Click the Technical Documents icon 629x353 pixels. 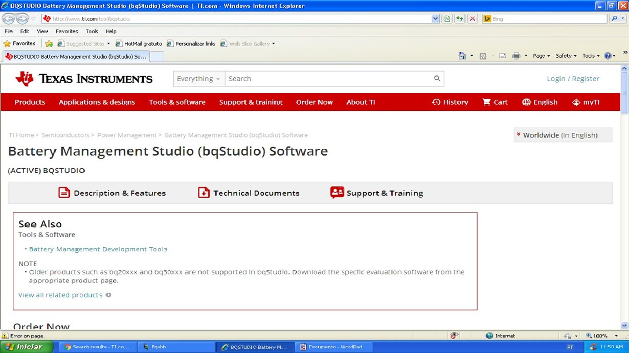click(204, 193)
